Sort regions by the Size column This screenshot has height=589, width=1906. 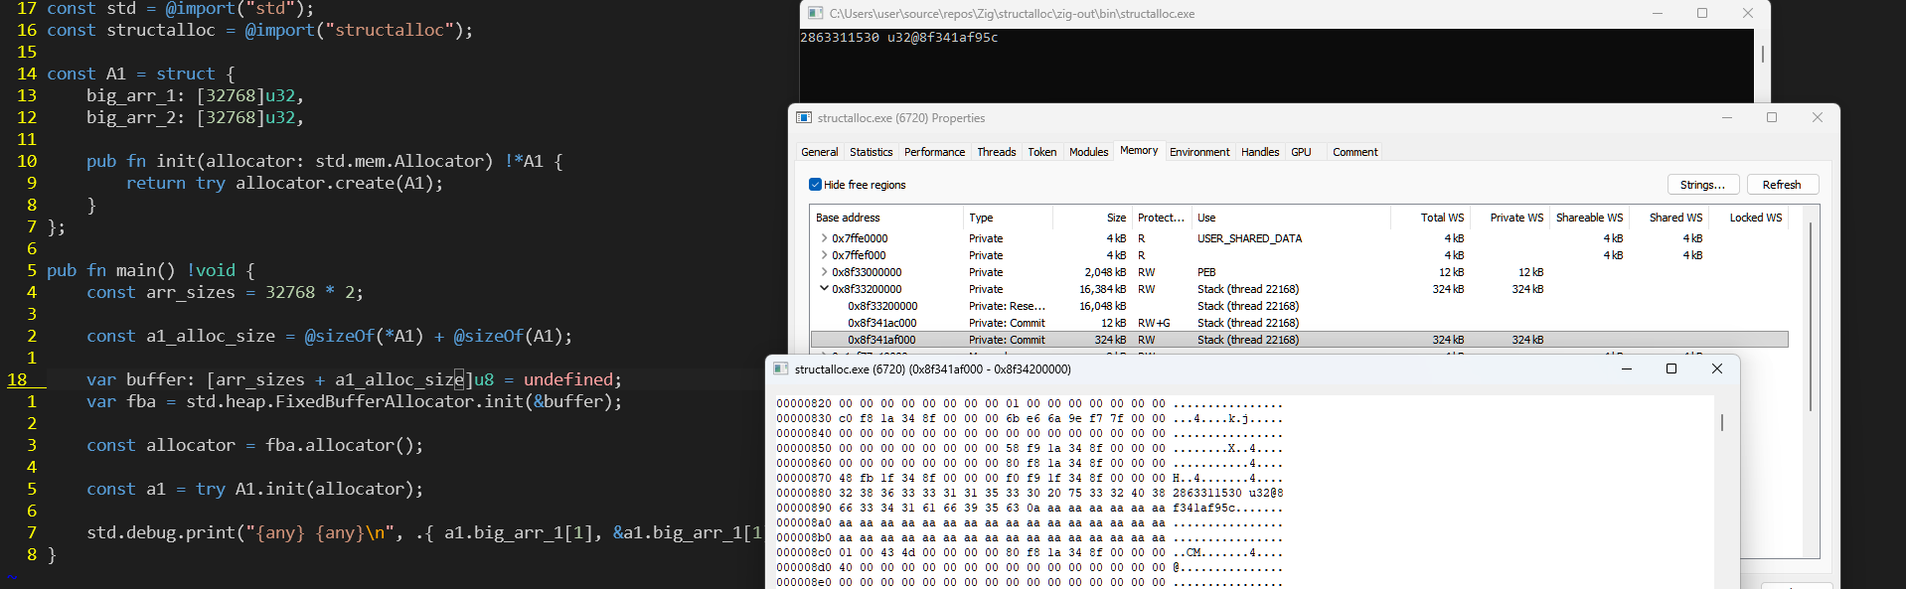coord(1116,218)
